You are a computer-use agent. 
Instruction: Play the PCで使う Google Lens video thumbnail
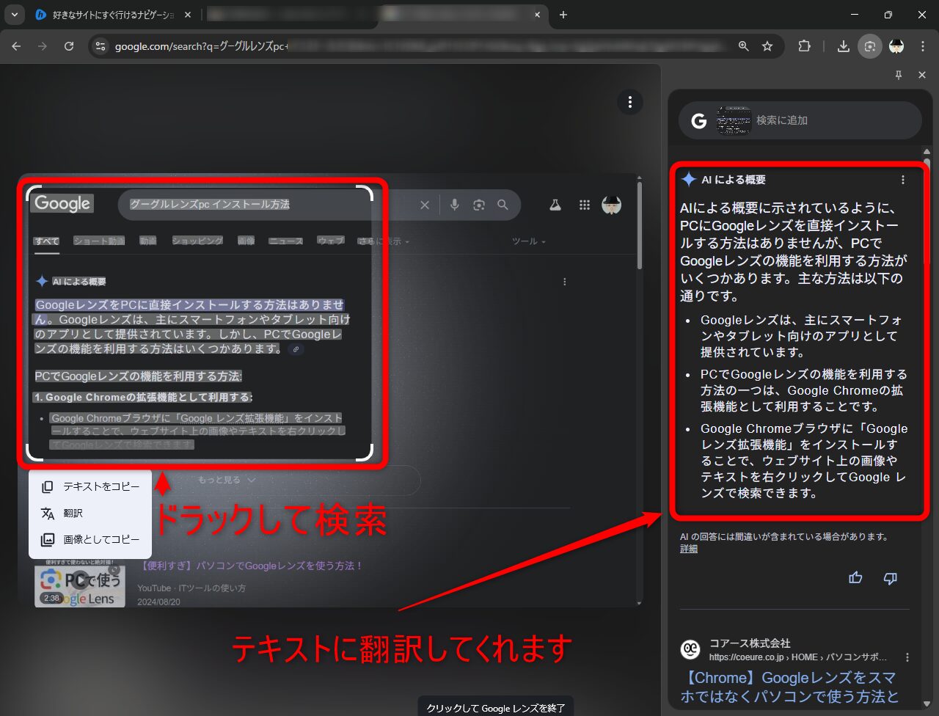(x=79, y=582)
